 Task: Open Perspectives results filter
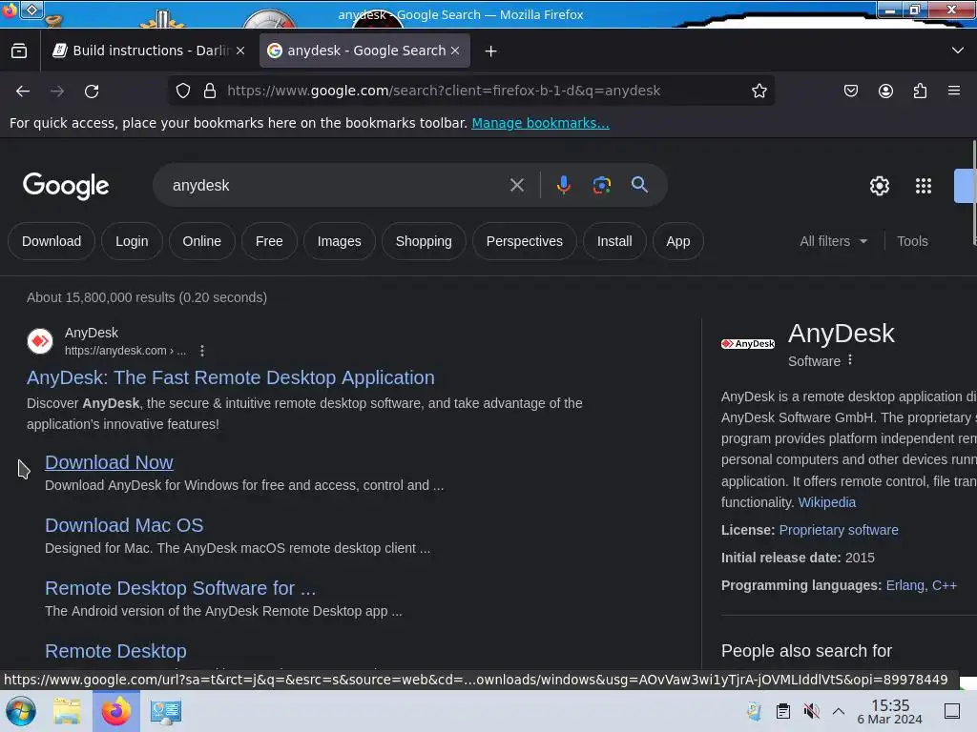click(x=524, y=241)
